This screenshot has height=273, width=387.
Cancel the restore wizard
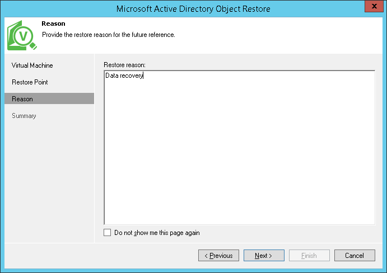[355, 256]
